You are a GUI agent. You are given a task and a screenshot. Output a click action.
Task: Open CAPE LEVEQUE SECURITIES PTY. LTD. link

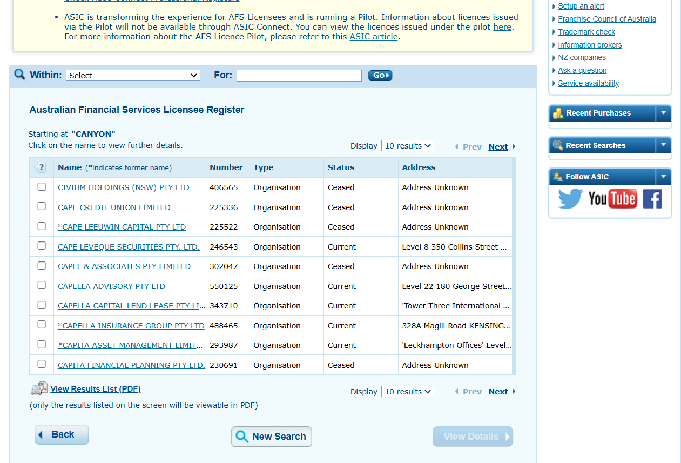[x=129, y=247]
